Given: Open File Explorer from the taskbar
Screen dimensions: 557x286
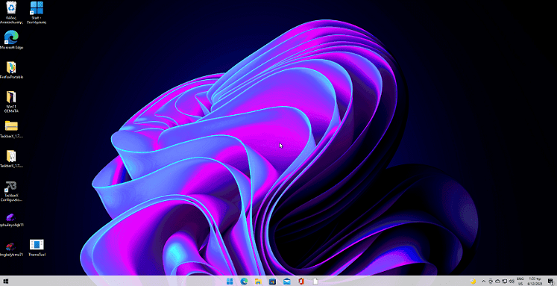Looking at the screenshot, I should 258,282.
